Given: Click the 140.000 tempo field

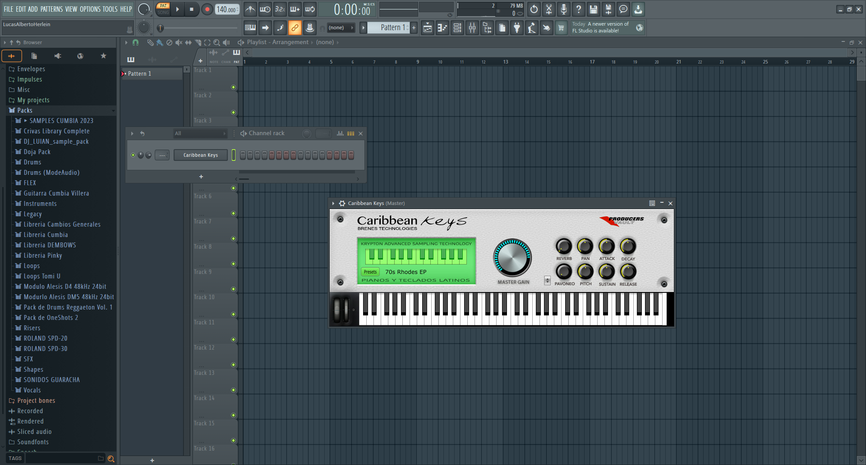Looking at the screenshot, I should click(227, 9).
